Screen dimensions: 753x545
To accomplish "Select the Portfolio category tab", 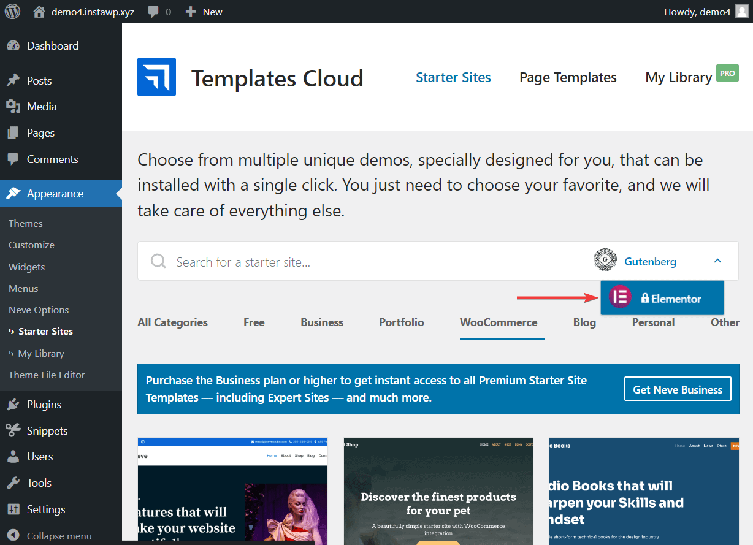I will 401,322.
